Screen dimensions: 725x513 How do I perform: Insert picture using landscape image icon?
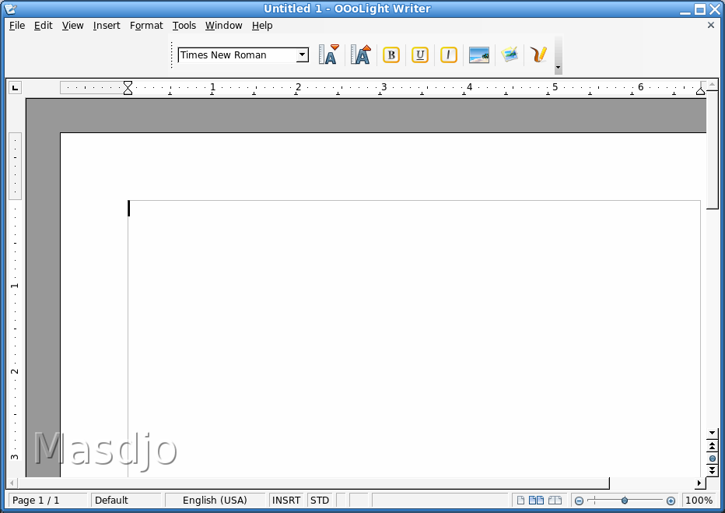point(479,55)
